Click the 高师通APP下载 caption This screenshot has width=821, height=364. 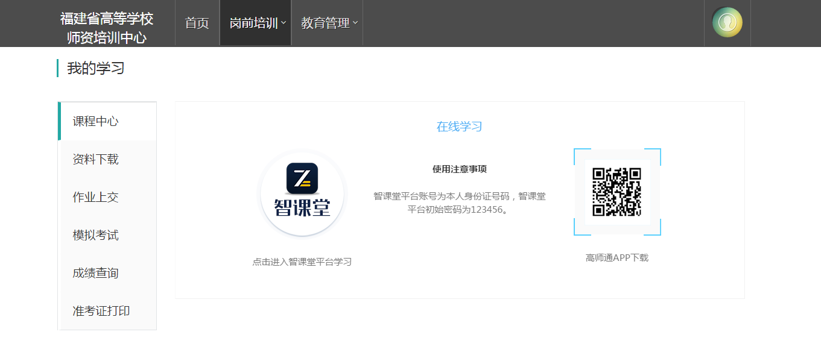[x=617, y=257]
